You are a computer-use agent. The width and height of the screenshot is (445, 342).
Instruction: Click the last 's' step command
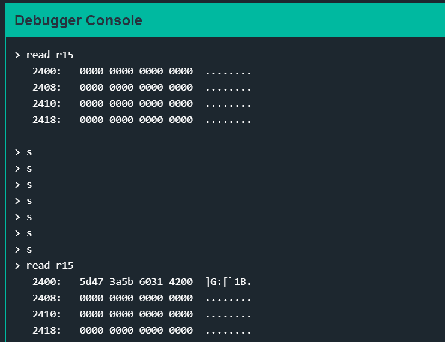(x=29, y=250)
